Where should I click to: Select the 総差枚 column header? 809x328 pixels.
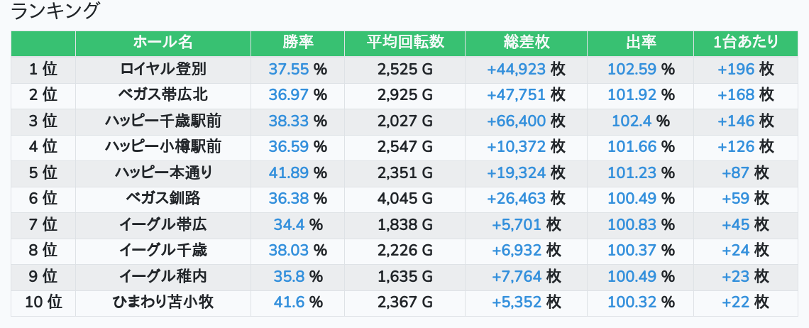click(x=526, y=43)
